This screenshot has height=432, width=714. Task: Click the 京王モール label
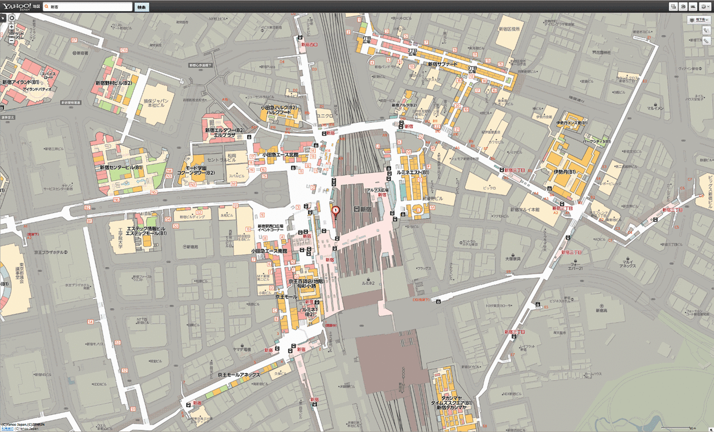click(286, 297)
